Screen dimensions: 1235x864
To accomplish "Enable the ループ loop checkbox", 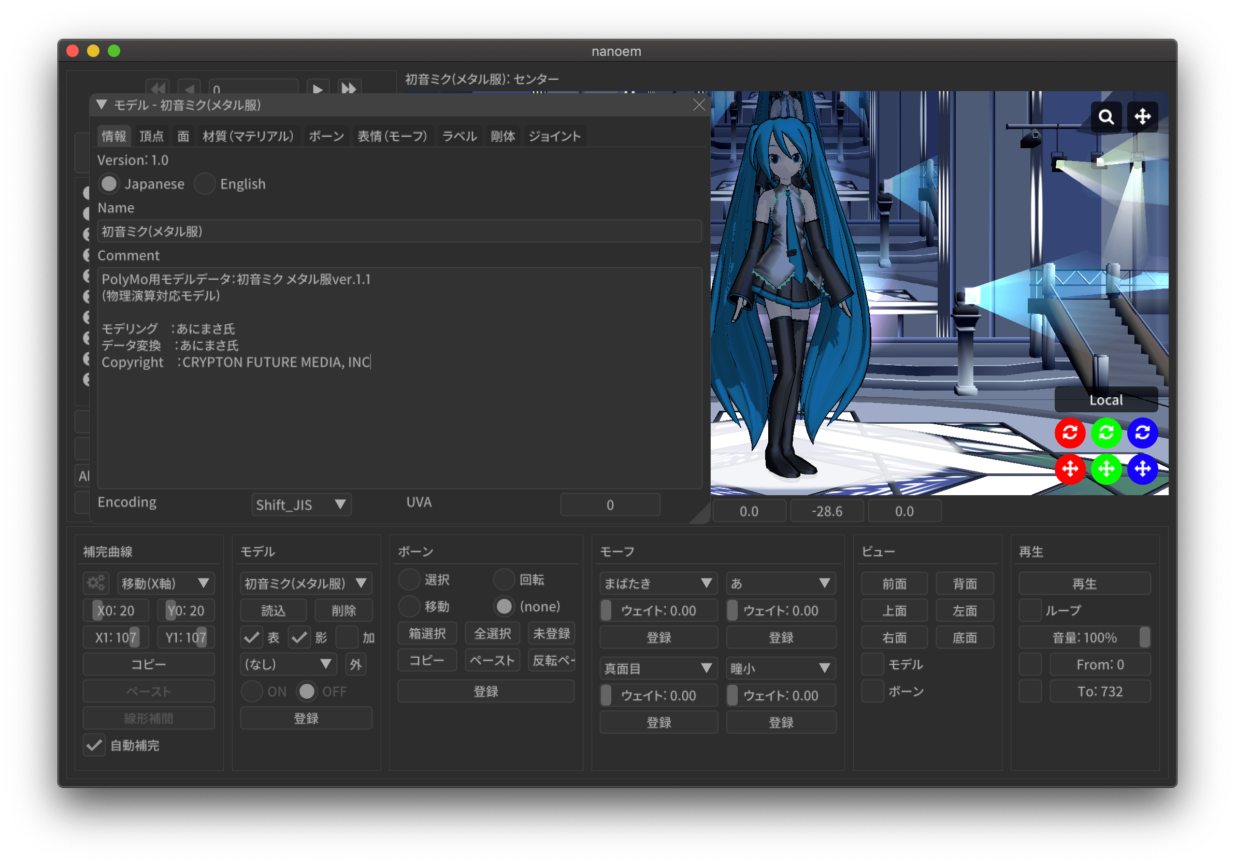I will 1030,610.
